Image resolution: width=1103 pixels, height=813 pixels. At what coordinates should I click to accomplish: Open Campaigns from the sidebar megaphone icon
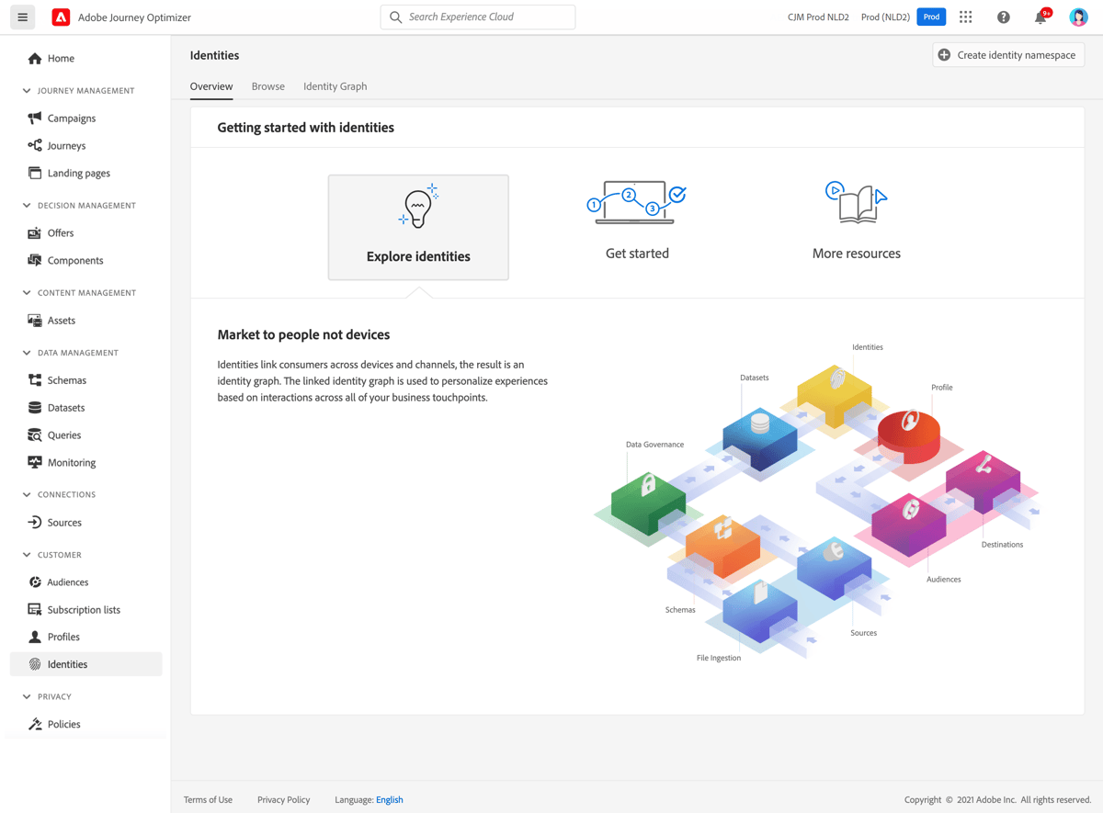(33, 118)
